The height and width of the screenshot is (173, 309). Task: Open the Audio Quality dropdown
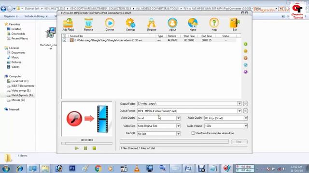click(x=246, y=118)
